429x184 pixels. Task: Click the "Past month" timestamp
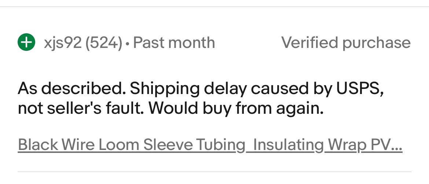click(174, 43)
